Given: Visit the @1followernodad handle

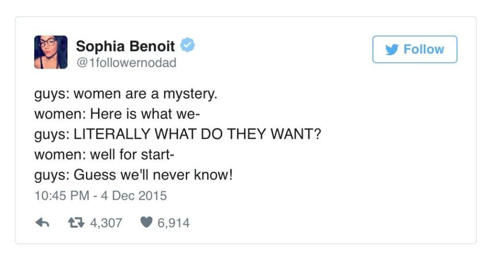Looking at the screenshot, I should [x=126, y=63].
